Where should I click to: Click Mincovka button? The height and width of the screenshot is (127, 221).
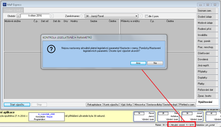click(x=140, y=105)
